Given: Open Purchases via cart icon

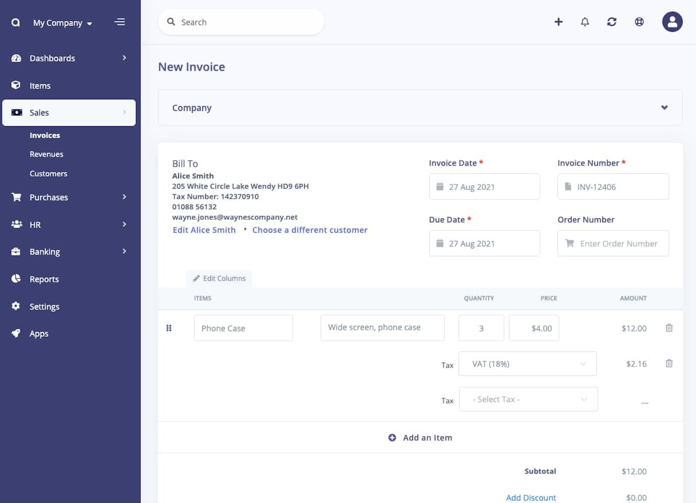Looking at the screenshot, I should 15,197.
